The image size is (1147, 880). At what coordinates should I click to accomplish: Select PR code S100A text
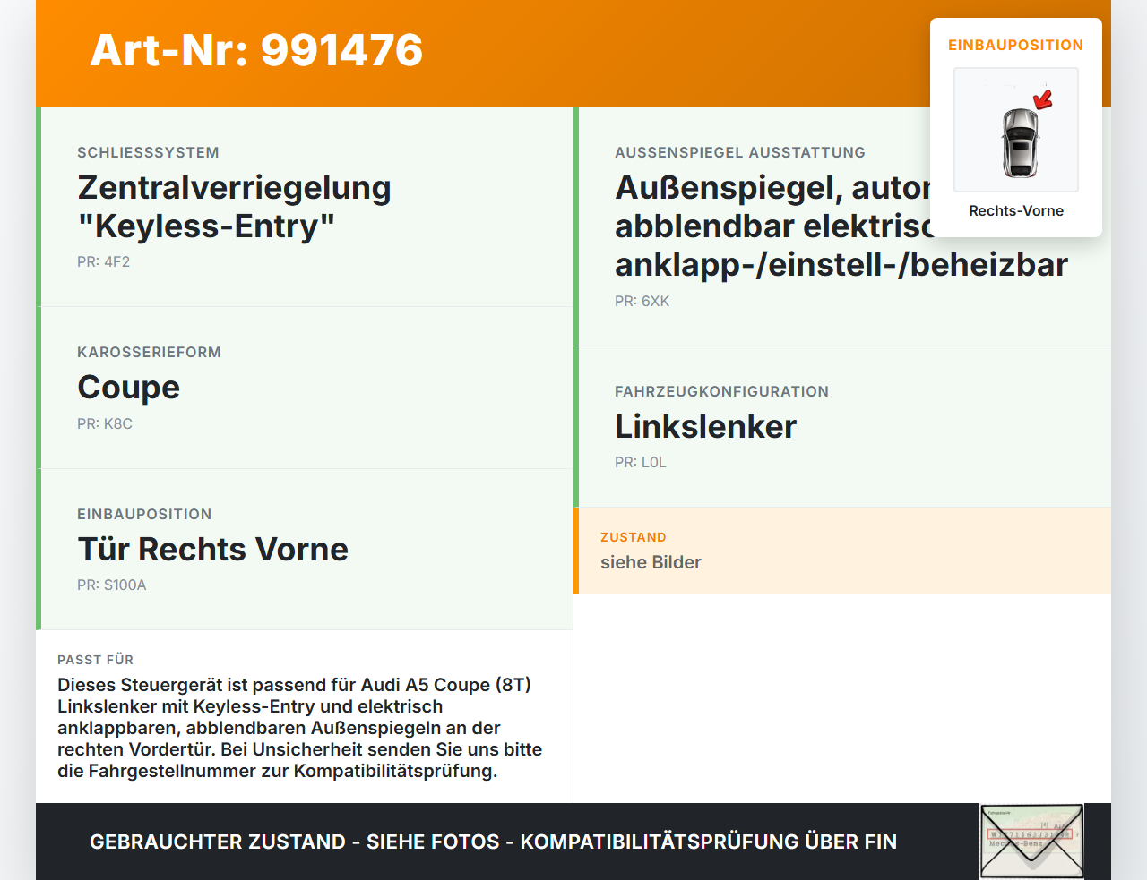click(112, 585)
